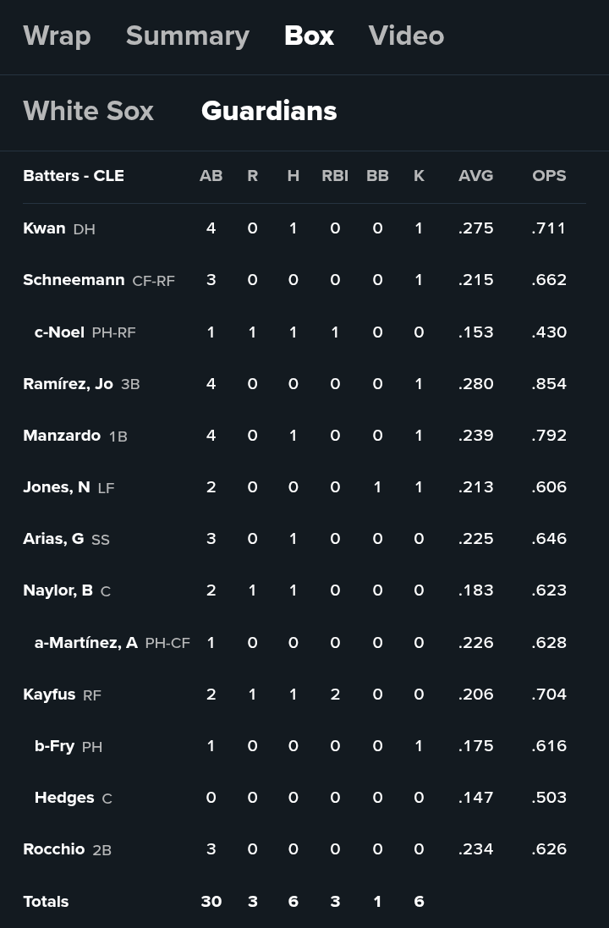This screenshot has height=928, width=609.
Task: Select Naylor, B in batters list
Action: 58,590
